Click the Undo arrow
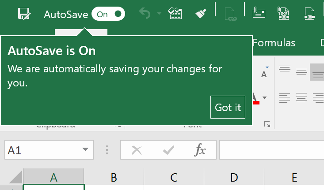Image resolution: width=324 pixels, height=190 pixels. click(x=145, y=14)
